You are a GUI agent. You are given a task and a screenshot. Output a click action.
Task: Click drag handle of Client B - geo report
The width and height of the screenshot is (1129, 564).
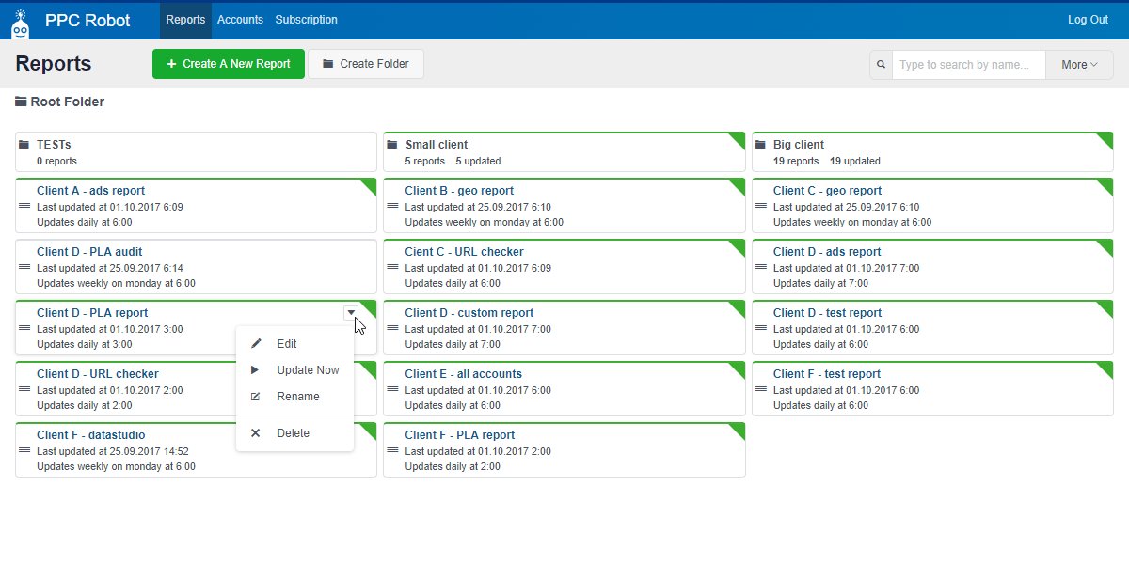(392, 206)
